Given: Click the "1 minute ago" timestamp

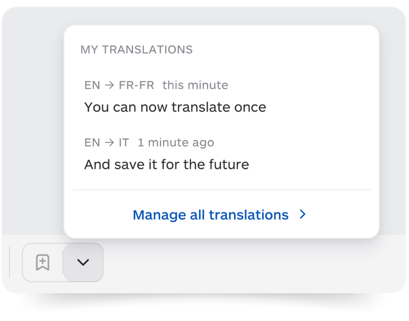Looking at the screenshot, I should 176,143.
